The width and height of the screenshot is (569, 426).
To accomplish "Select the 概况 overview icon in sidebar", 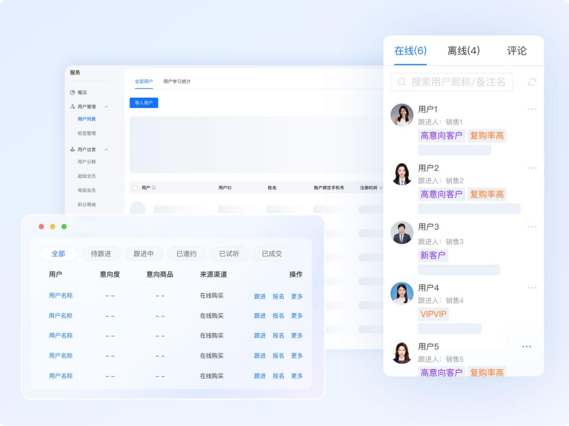I will [72, 92].
